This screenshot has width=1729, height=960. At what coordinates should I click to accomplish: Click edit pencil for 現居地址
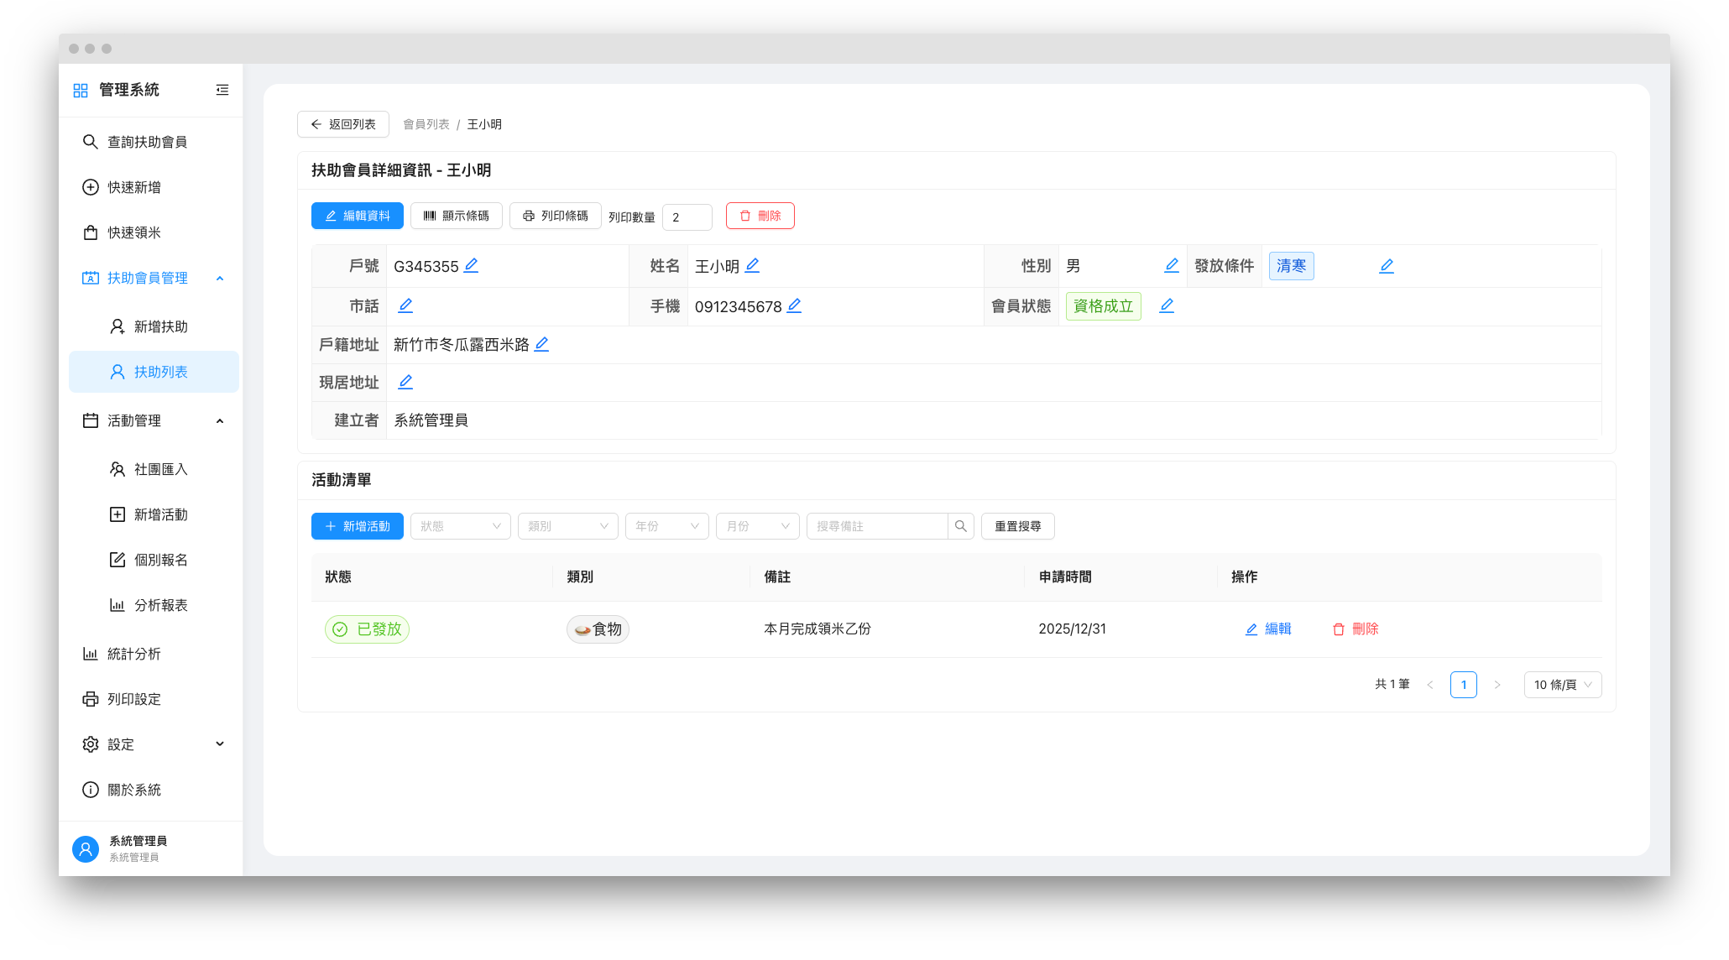point(405,382)
